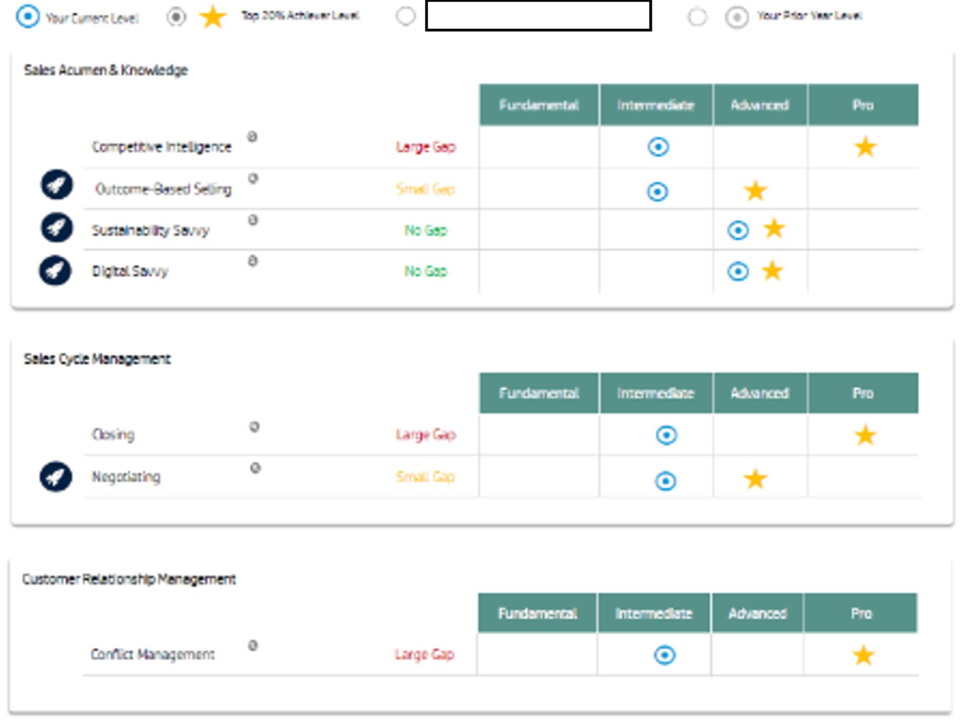Click the Pro header in Sales Cycle Management table
The height and width of the screenshot is (726, 967).
pyautogui.click(x=863, y=393)
